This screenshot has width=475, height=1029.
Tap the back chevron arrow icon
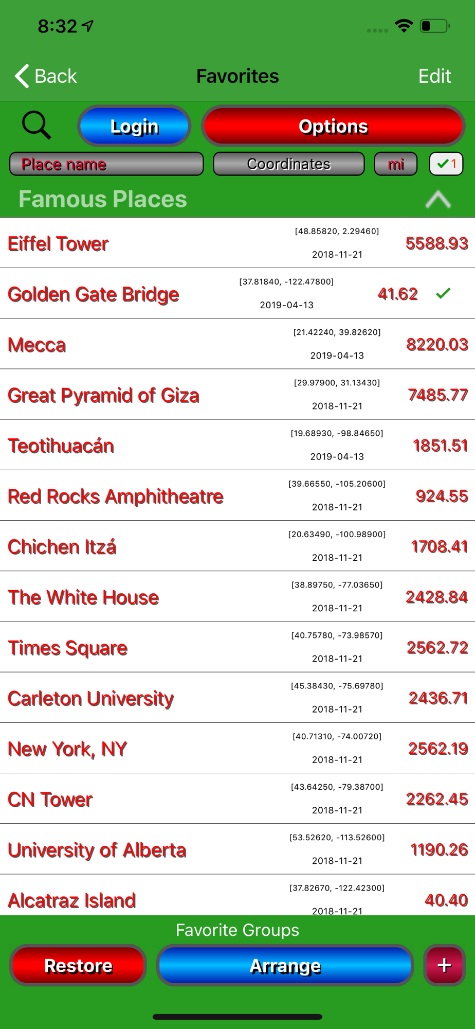pyautogui.click(x=22, y=76)
